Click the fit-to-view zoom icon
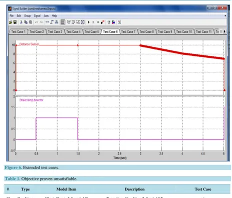 tap(82, 22)
